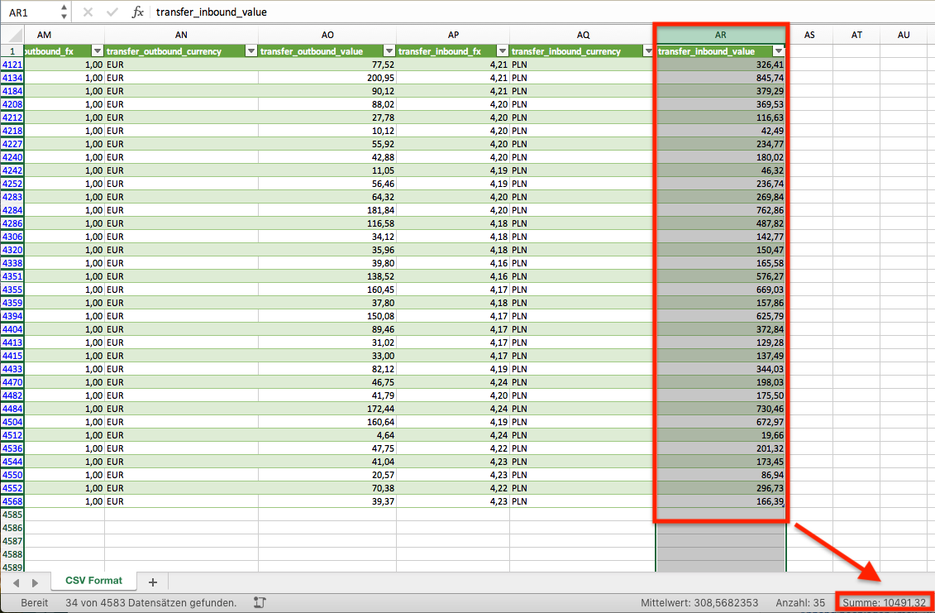Open filter dropdown for transfer_inbound_value

coord(778,51)
